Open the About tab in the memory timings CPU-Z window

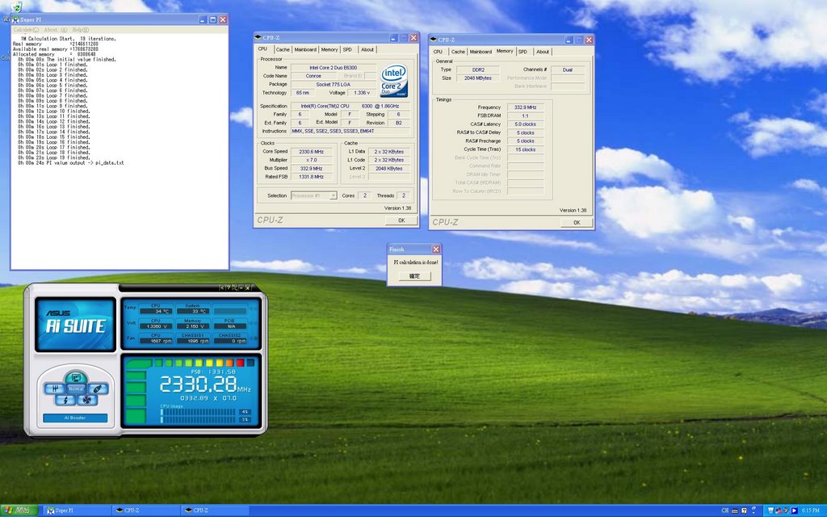[543, 52]
